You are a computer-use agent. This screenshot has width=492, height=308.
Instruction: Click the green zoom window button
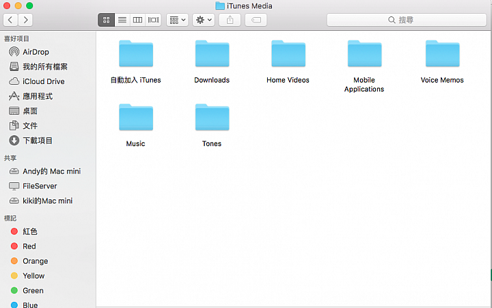pos(29,5)
